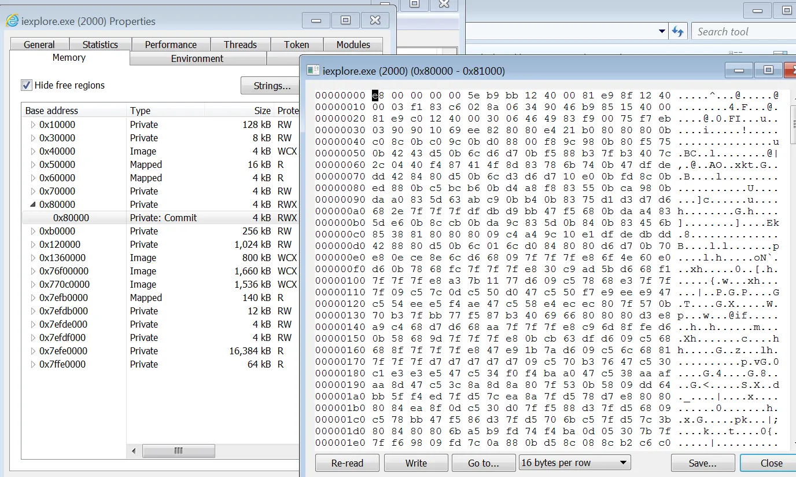This screenshot has height=477, width=796.
Task: Toggle the Hide free regions checkbox
Action: (x=27, y=85)
